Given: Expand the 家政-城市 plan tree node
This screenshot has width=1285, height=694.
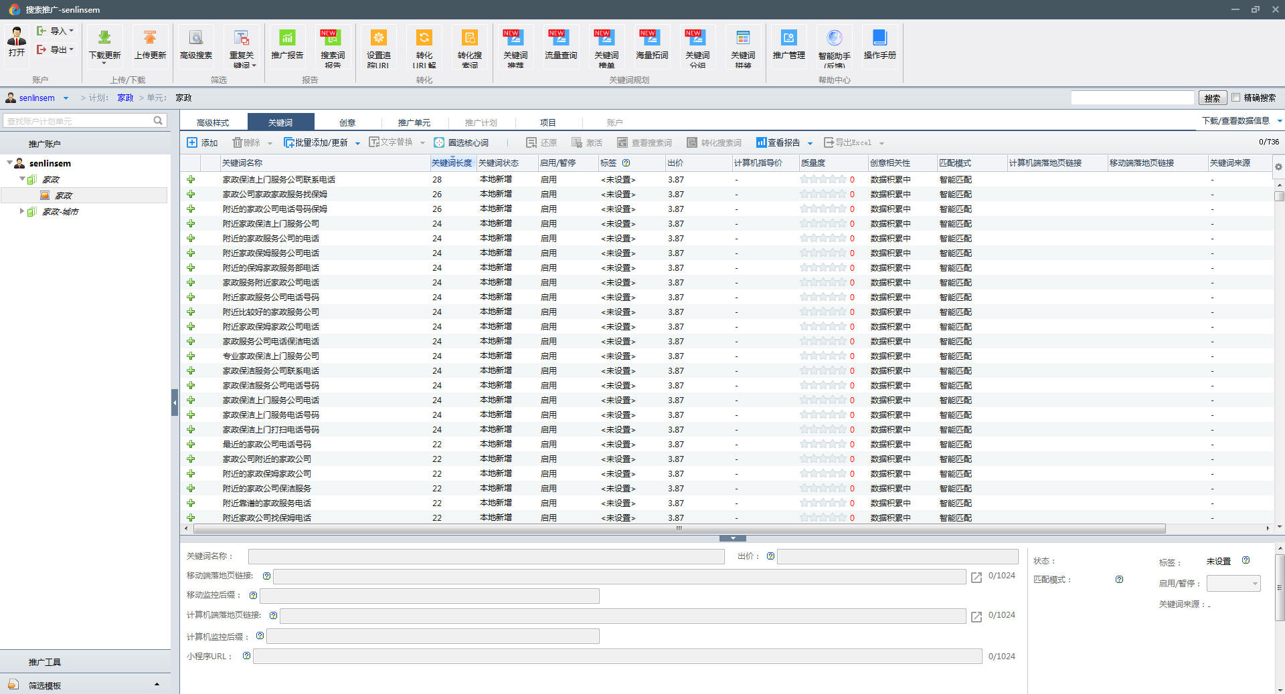Looking at the screenshot, I should (21, 211).
